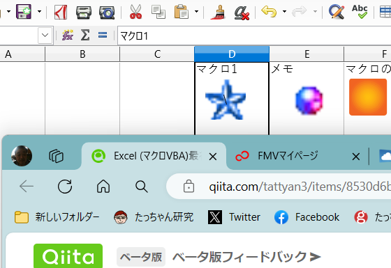Open Twitter bookmark
Screen dimensions: 391x268
pos(234,217)
